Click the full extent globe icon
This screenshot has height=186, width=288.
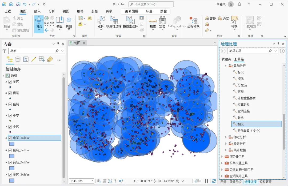coord(46,18)
